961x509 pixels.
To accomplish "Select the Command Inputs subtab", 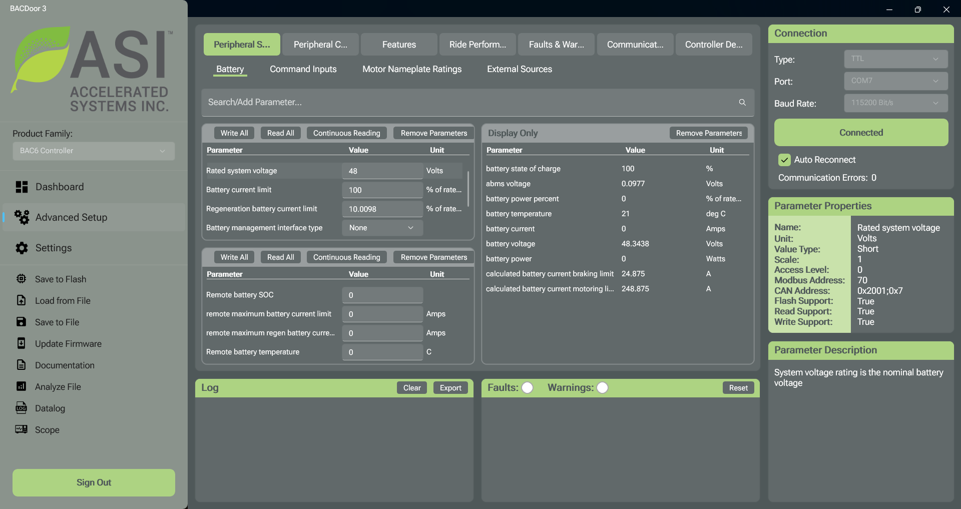I will [303, 69].
